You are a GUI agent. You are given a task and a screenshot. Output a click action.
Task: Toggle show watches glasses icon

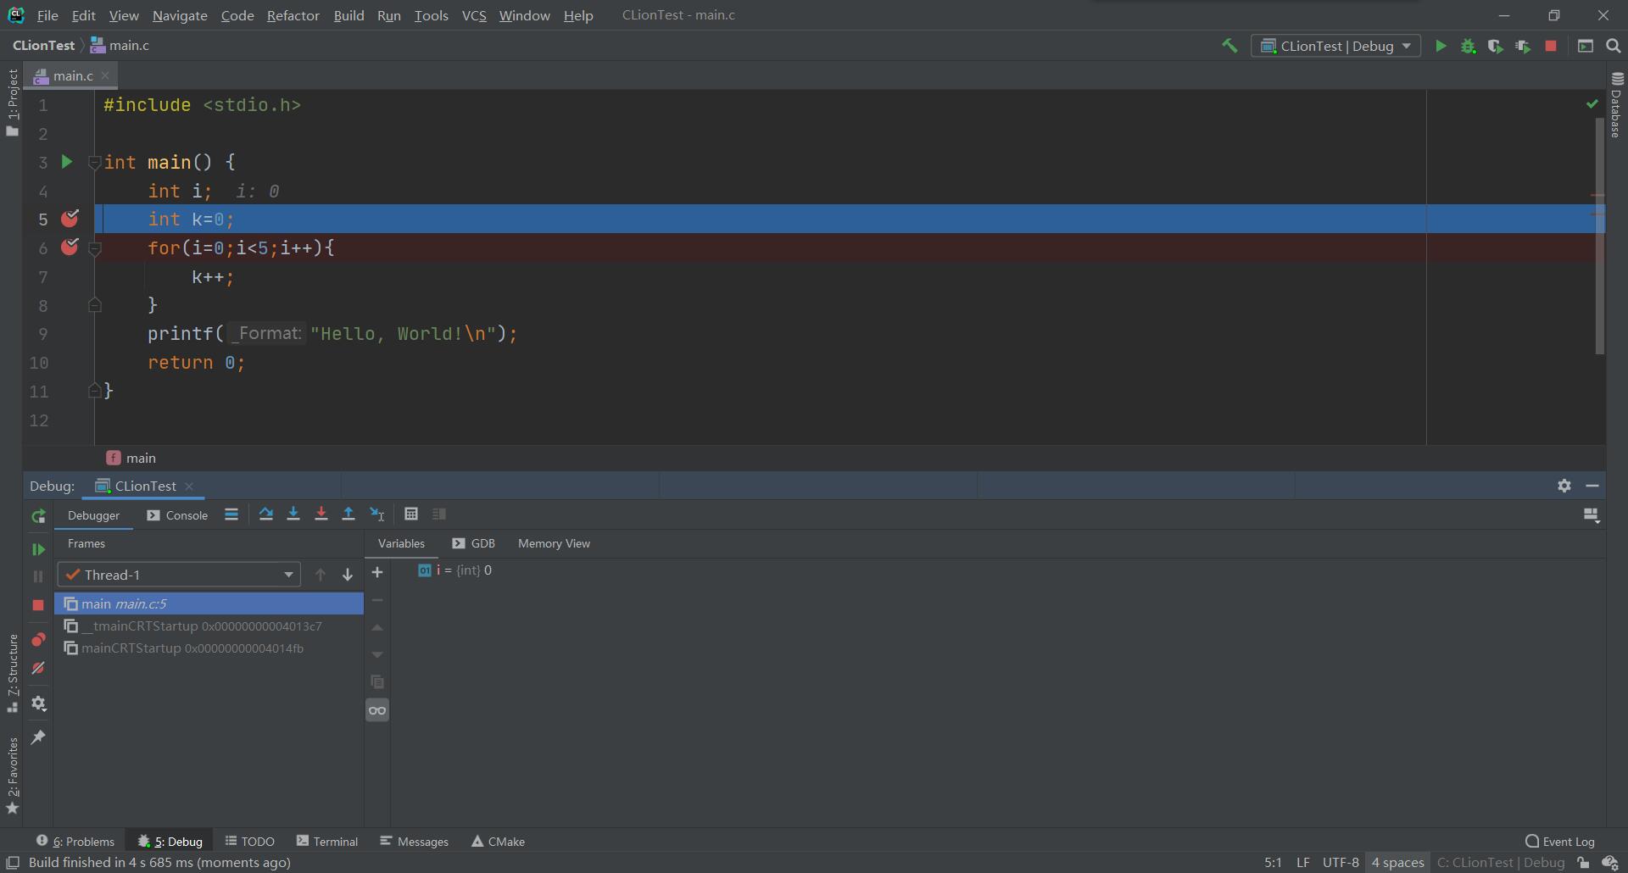tap(377, 710)
